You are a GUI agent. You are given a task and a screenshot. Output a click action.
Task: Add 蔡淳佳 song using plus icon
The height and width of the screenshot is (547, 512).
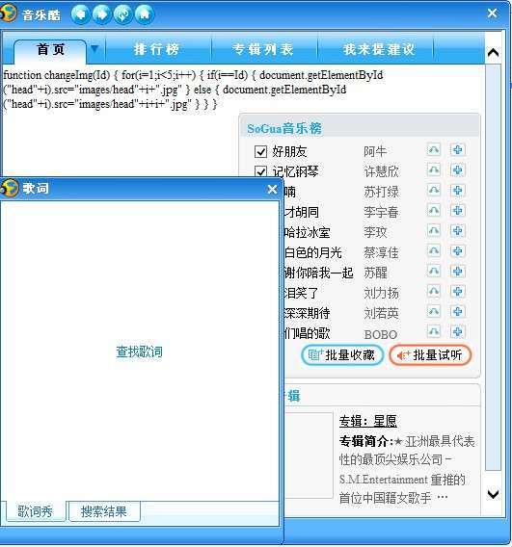click(x=457, y=251)
